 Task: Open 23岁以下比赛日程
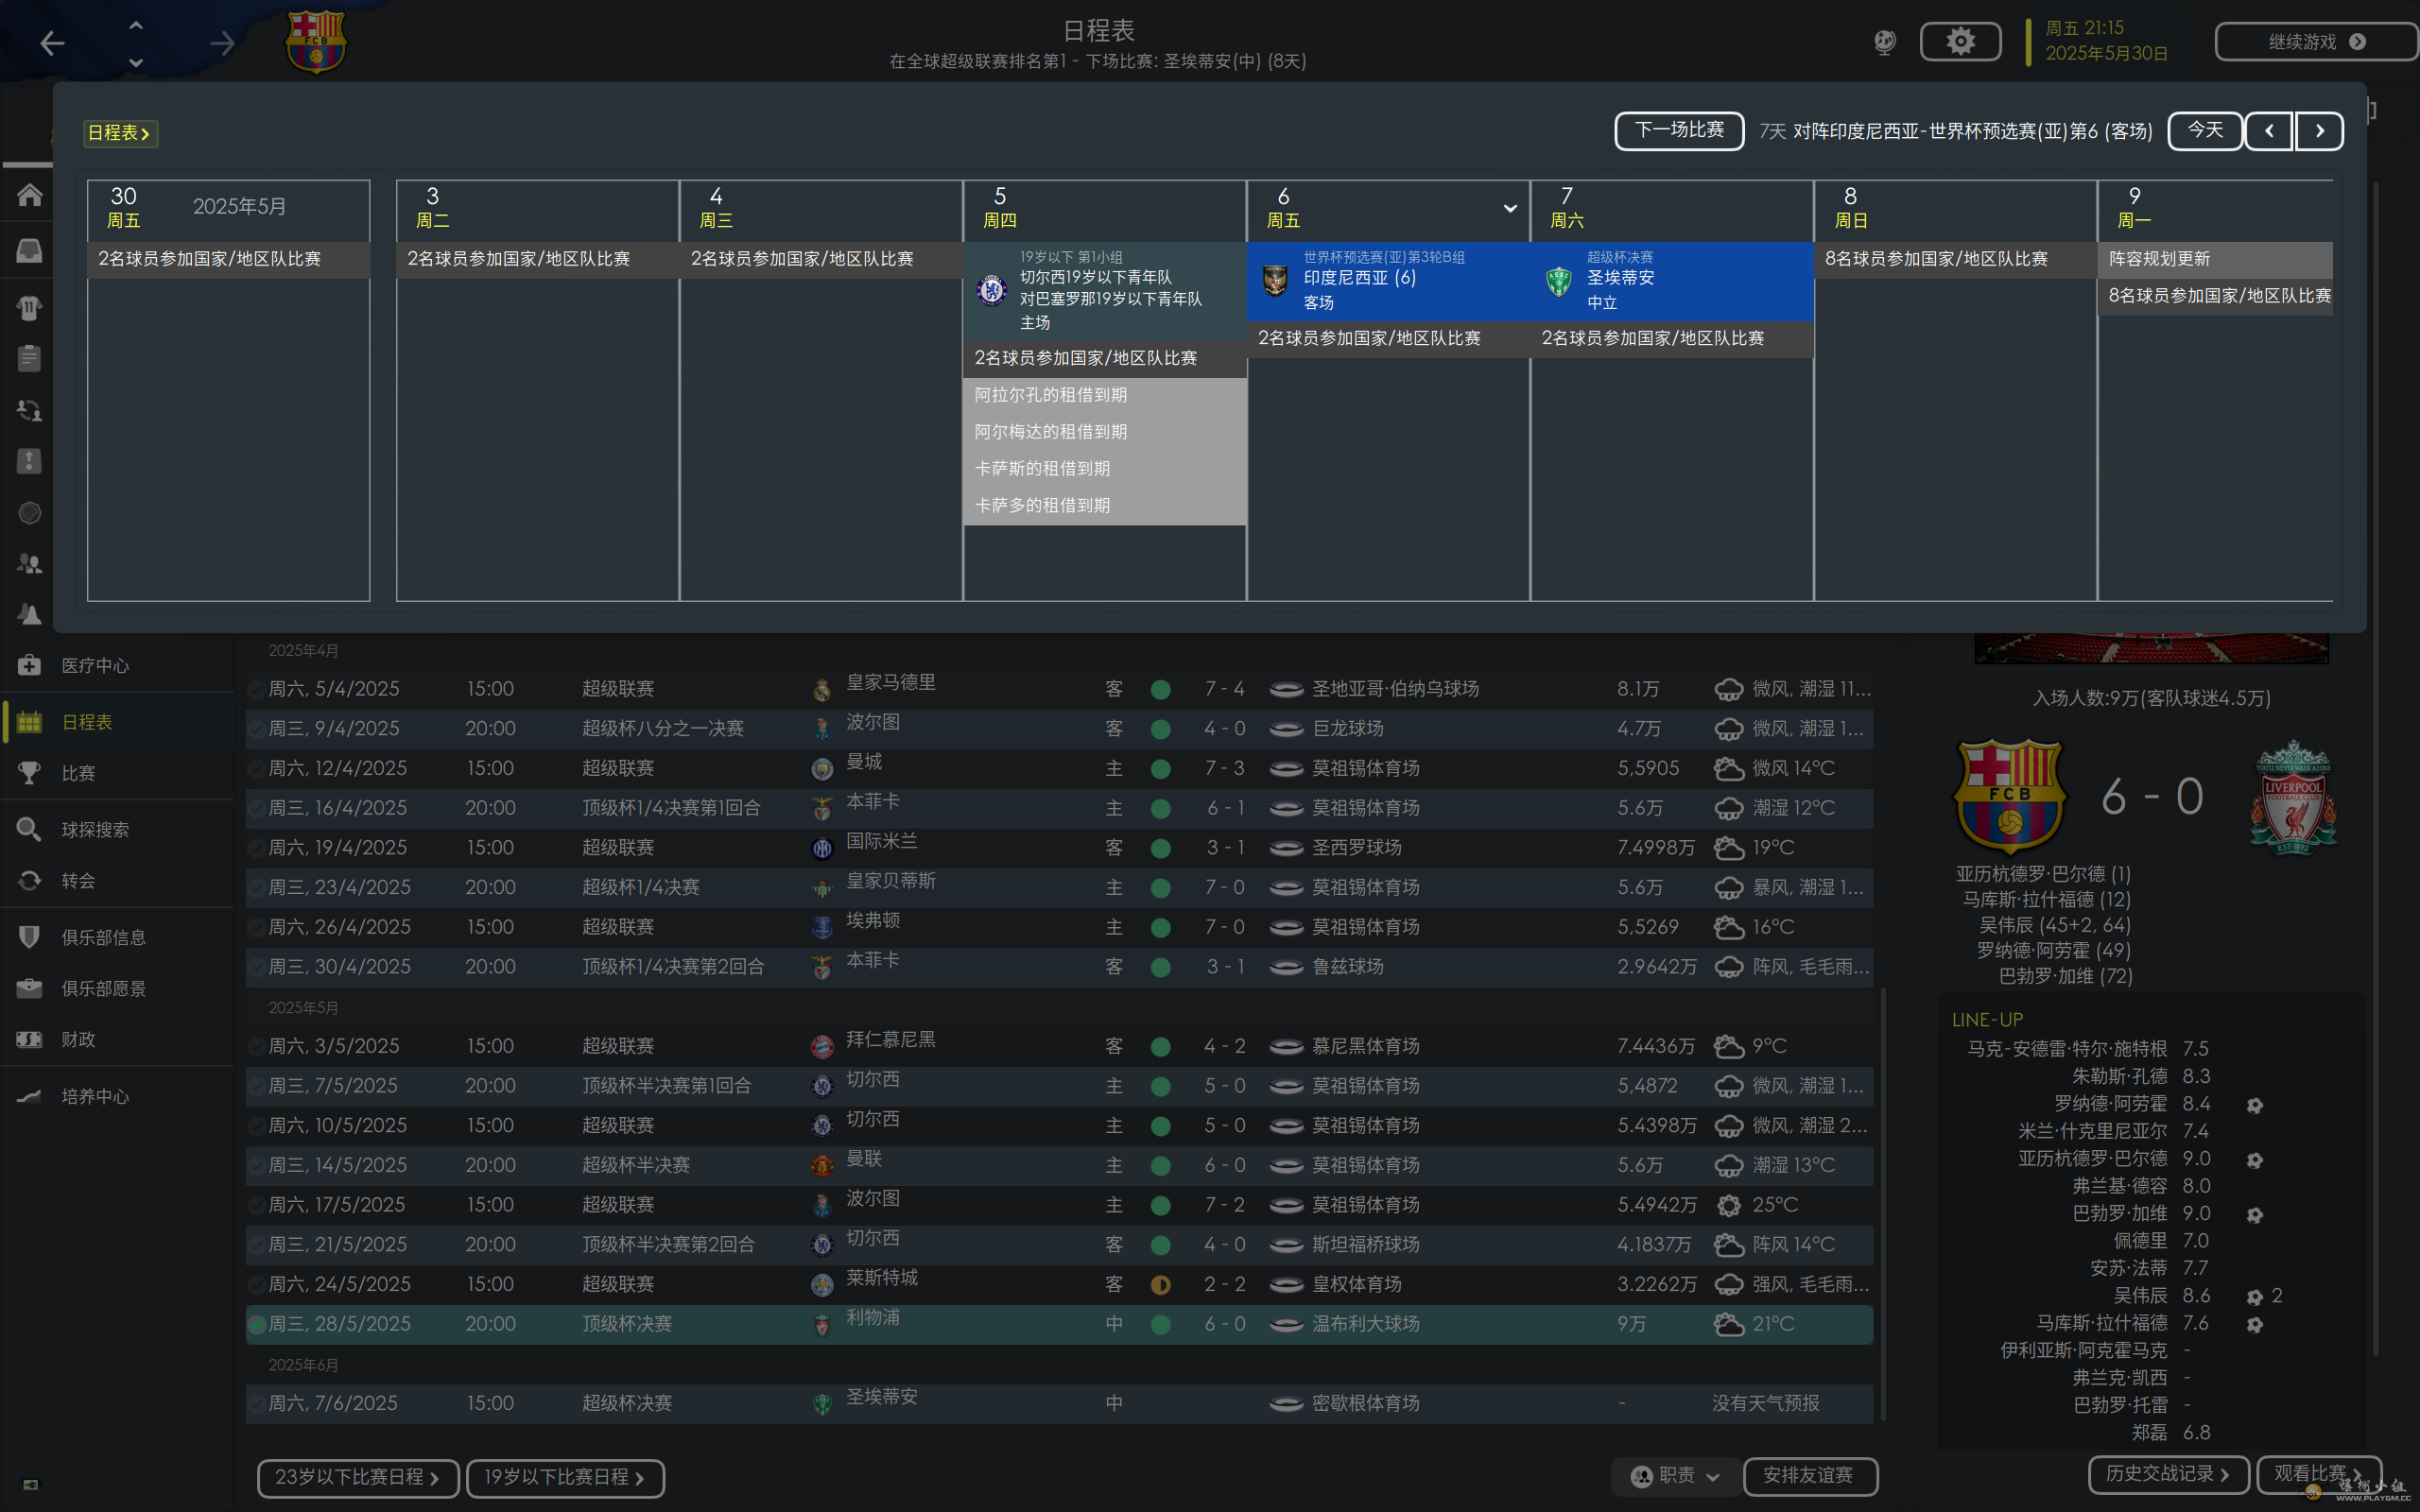pyautogui.click(x=358, y=1478)
